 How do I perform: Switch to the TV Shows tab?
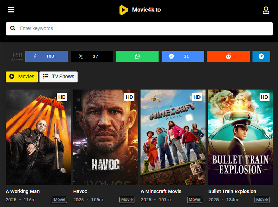click(x=58, y=77)
